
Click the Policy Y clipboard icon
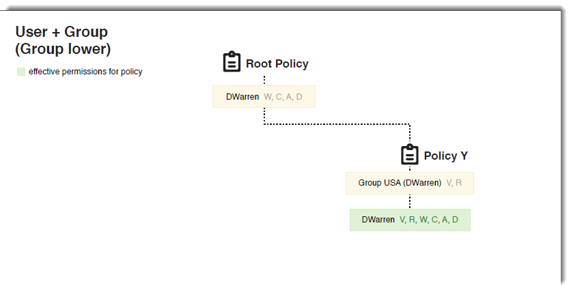410,154
